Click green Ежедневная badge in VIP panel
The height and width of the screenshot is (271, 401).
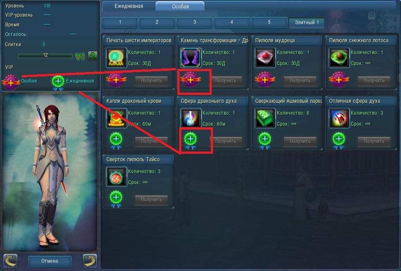[58, 82]
